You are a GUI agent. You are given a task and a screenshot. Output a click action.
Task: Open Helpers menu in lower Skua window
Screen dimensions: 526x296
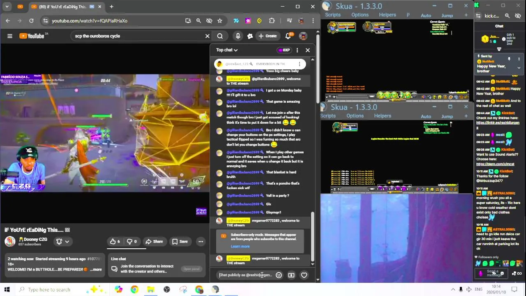(x=383, y=116)
